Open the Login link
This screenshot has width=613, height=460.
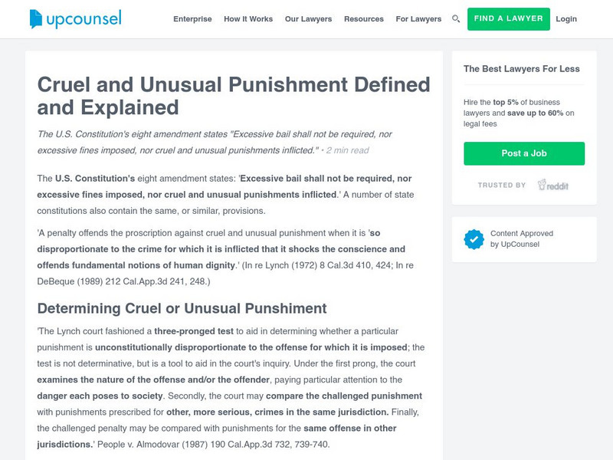pos(567,18)
